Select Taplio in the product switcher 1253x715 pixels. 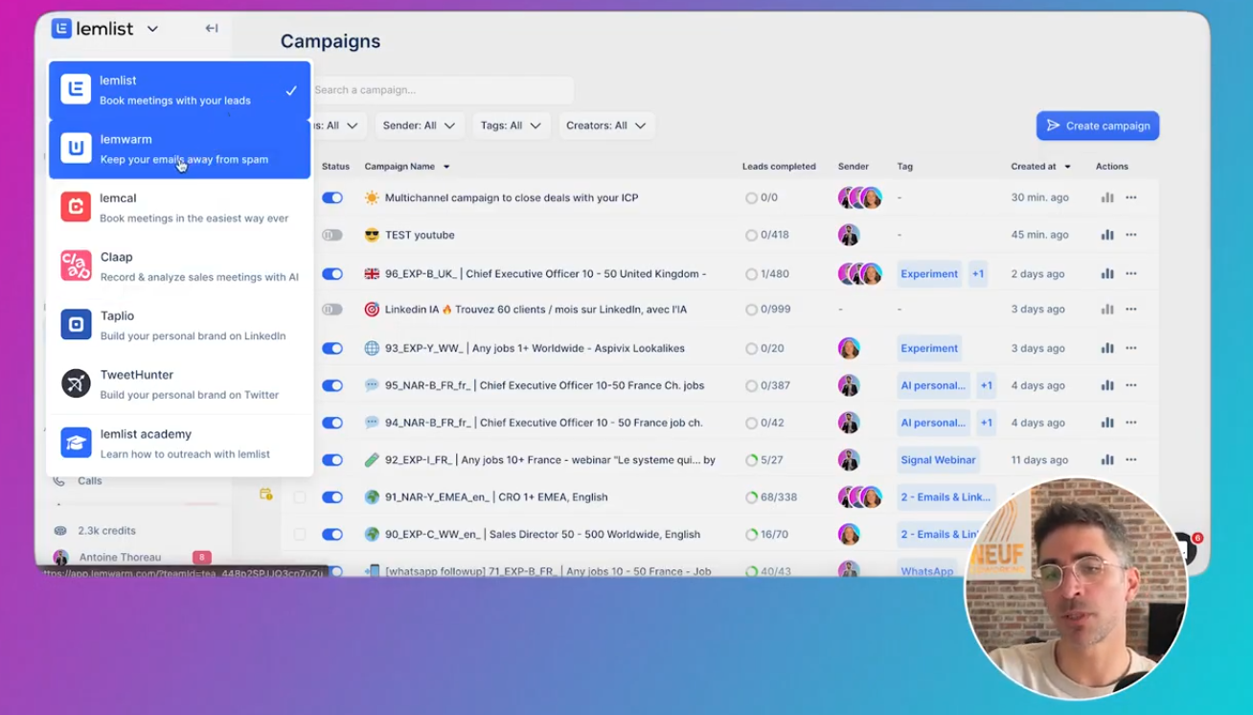180,326
